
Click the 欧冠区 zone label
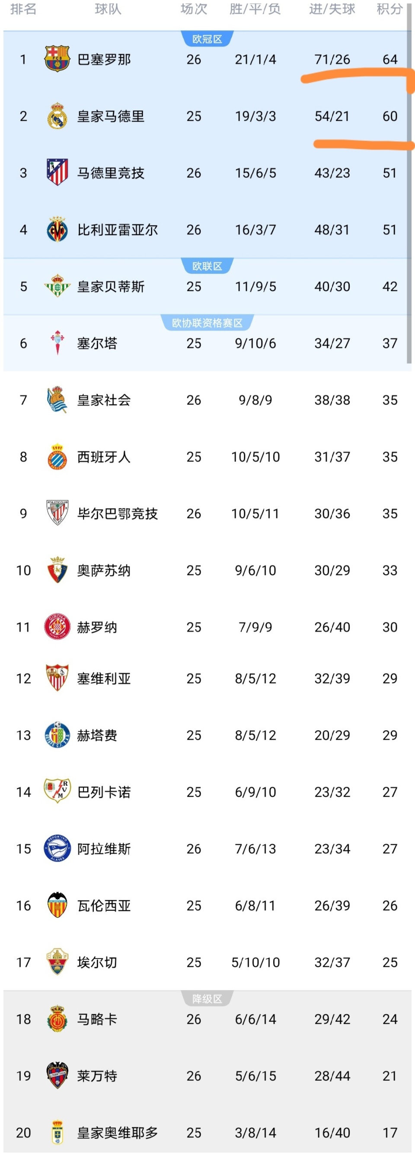coord(207,39)
